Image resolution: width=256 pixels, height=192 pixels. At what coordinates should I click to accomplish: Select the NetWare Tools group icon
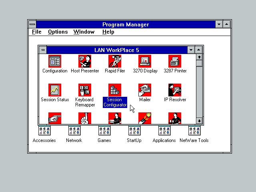pos(194,131)
